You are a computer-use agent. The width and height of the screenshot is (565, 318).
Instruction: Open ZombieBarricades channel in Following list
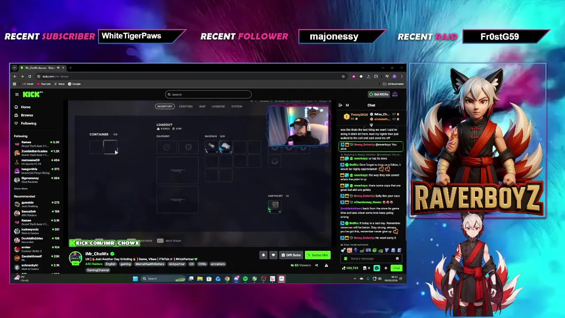[x=37, y=153]
